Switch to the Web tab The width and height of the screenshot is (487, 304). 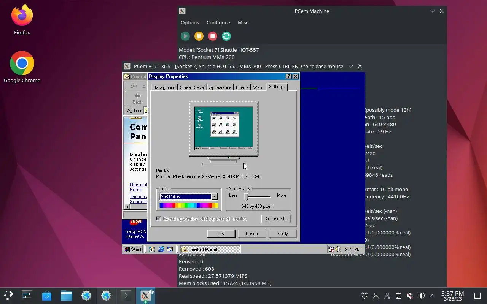tap(257, 87)
